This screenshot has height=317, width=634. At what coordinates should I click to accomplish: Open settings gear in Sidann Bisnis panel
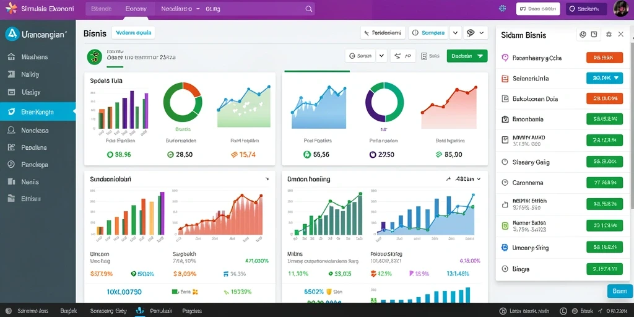coord(609,35)
